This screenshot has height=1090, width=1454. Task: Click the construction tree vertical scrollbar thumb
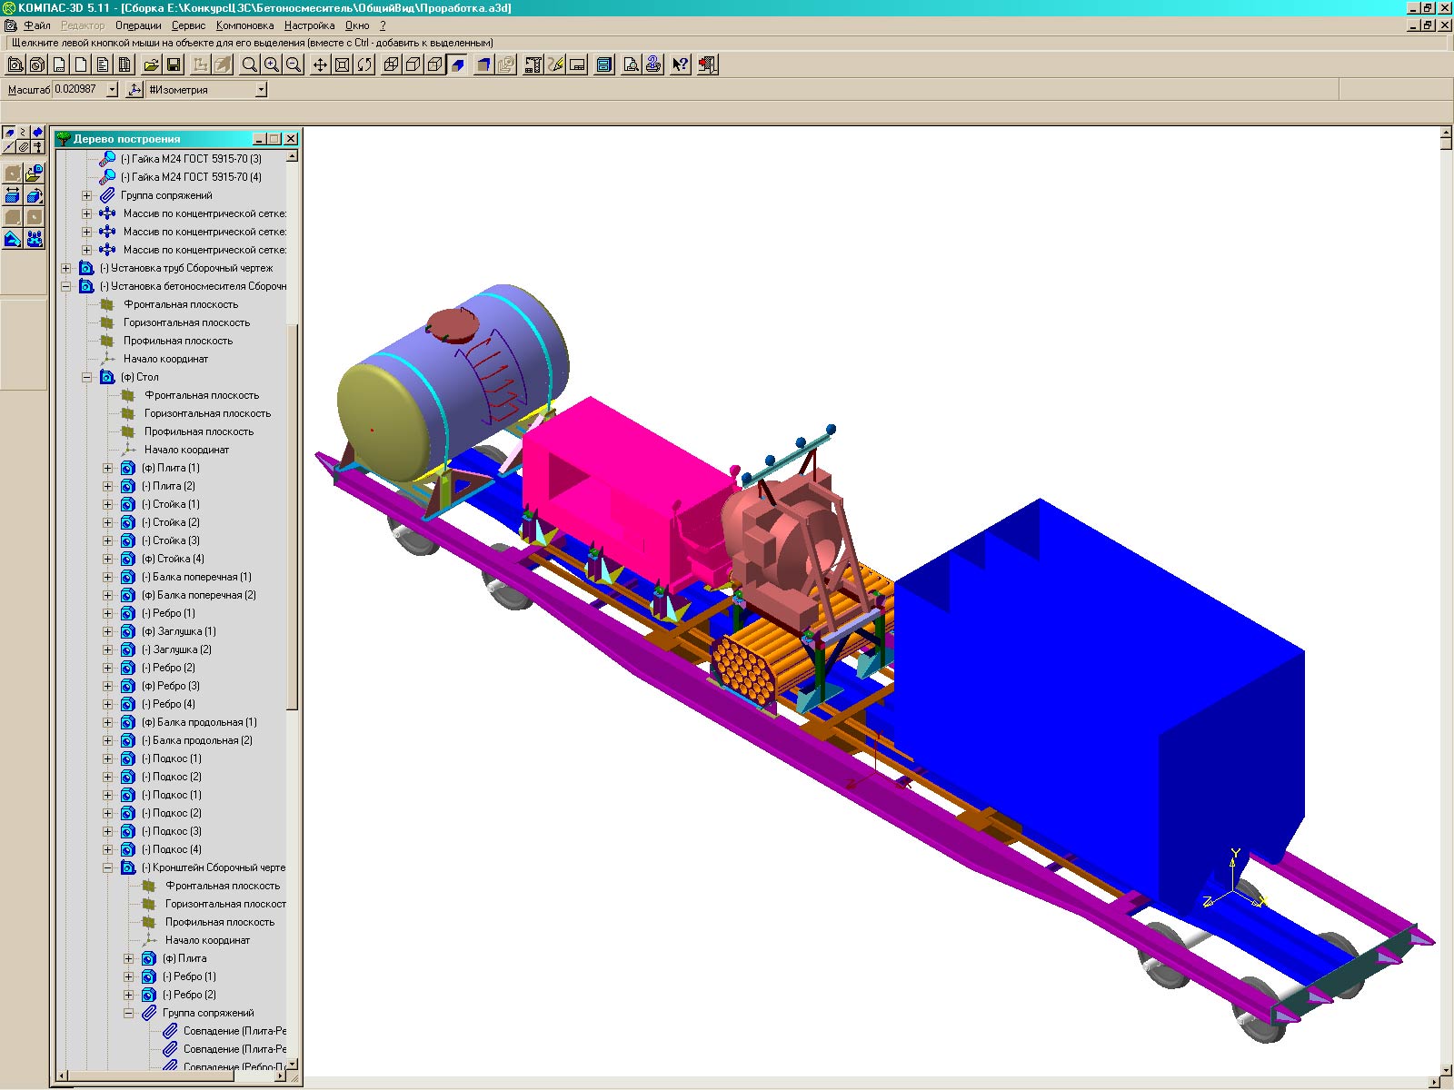[292, 518]
